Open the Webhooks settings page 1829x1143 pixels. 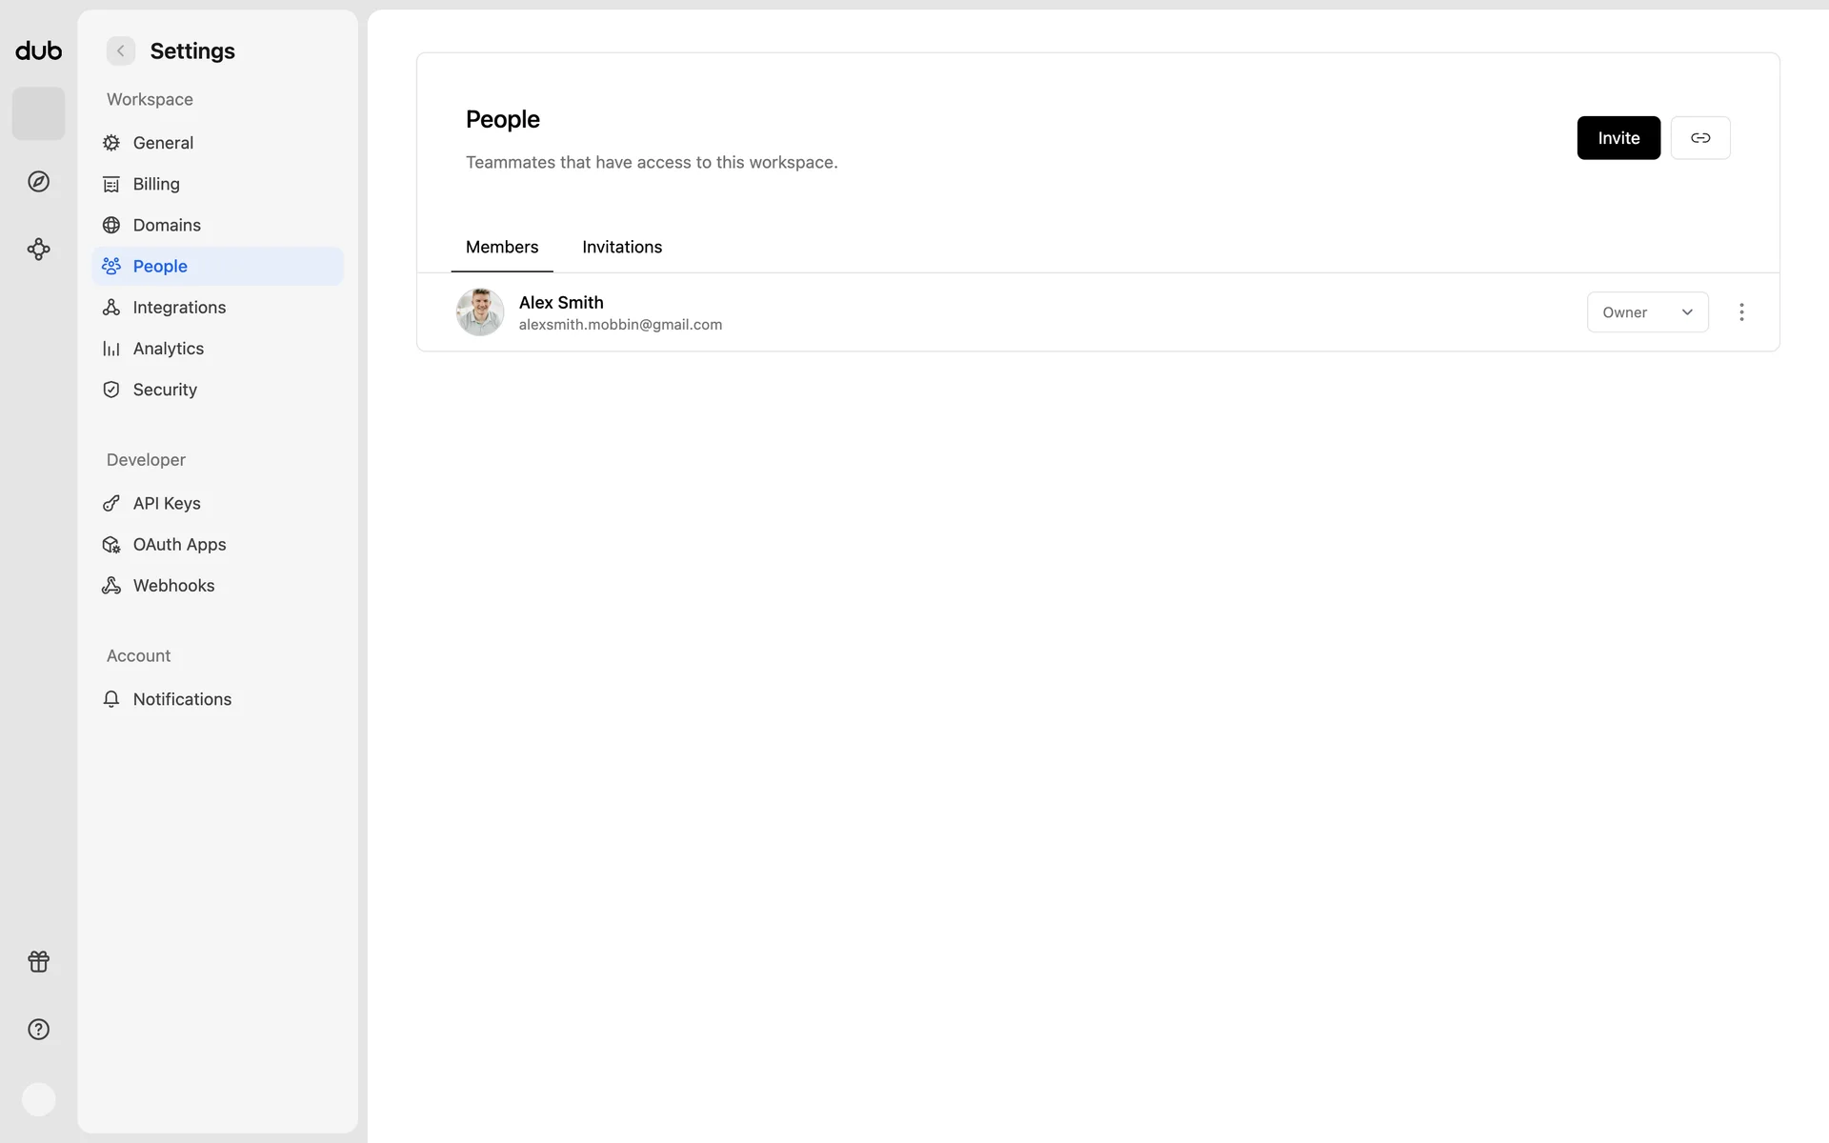[173, 586]
